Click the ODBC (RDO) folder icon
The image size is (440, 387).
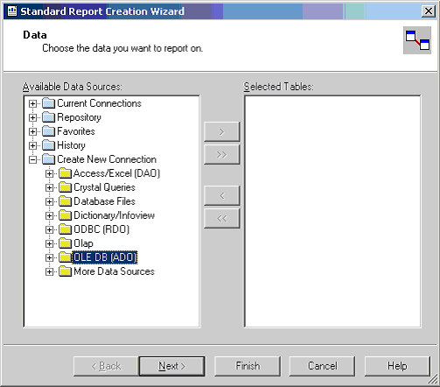coord(65,229)
